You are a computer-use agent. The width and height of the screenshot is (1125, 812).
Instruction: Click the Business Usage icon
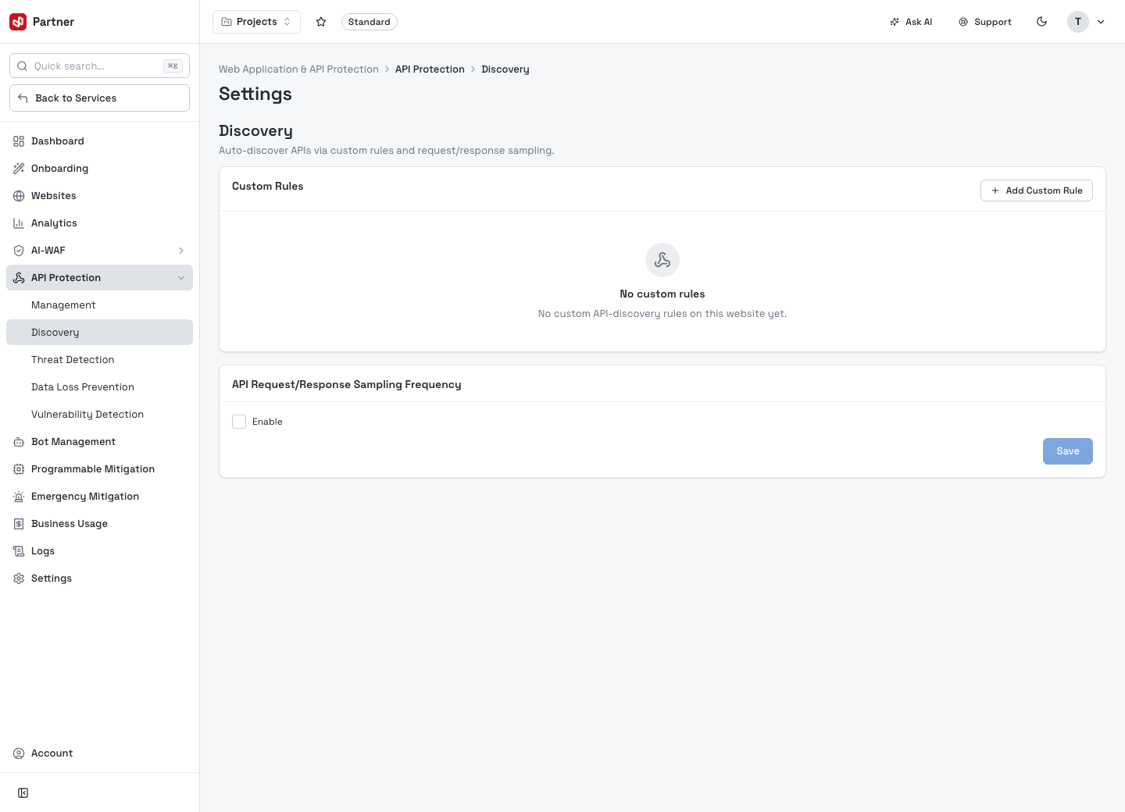[x=19, y=524]
